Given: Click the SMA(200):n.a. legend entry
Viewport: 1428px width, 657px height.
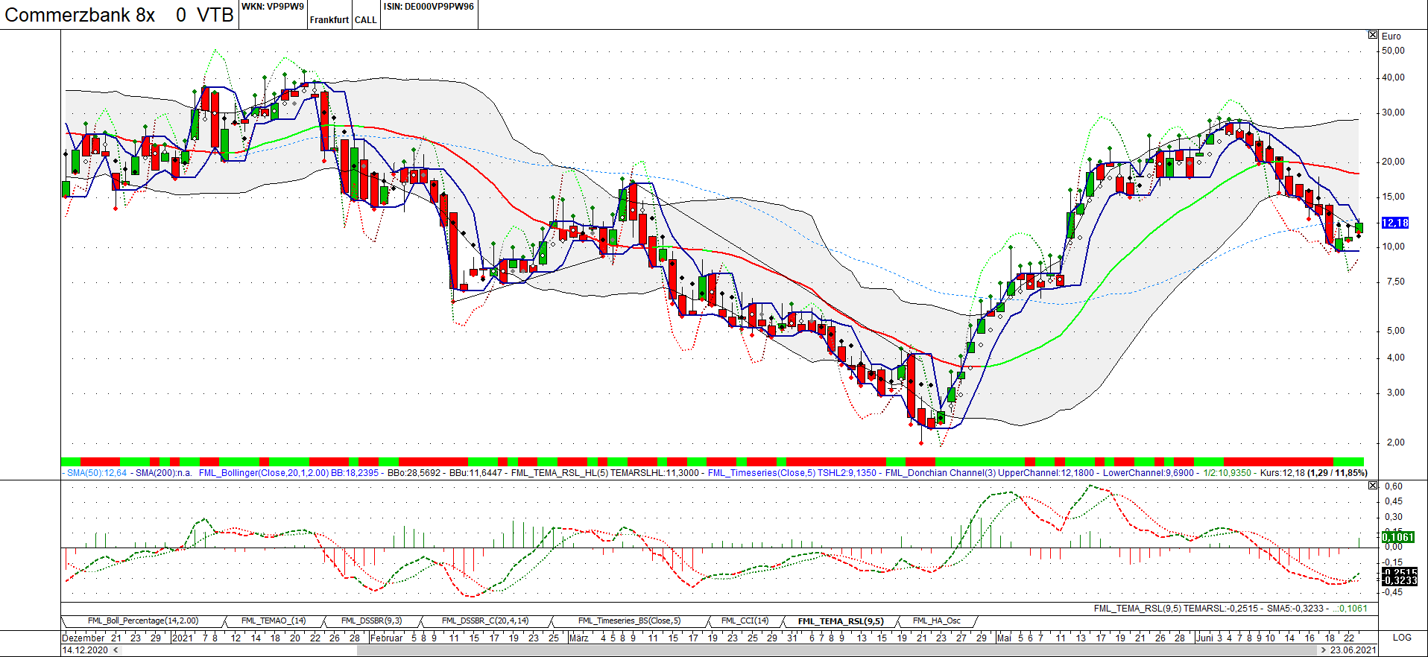Looking at the screenshot, I should [x=164, y=472].
